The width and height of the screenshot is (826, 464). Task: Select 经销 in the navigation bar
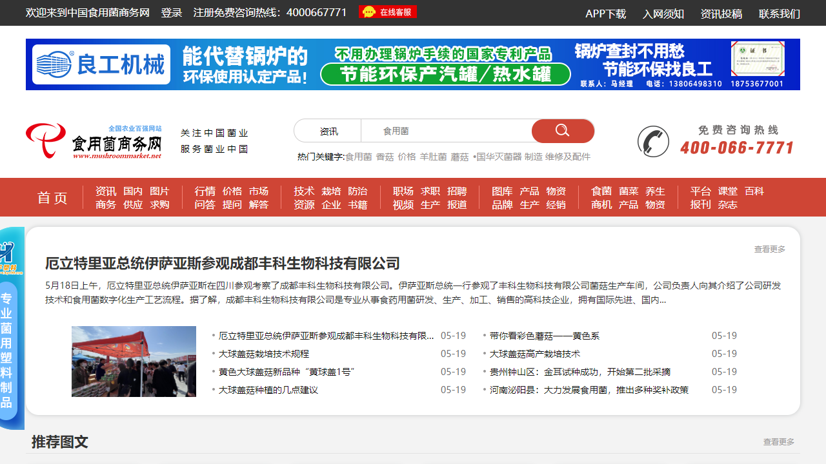[556, 205]
